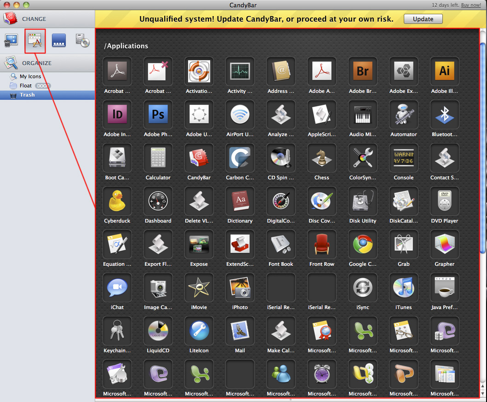Select the Bluetooth app icon
The image size is (487, 402).
click(444, 115)
